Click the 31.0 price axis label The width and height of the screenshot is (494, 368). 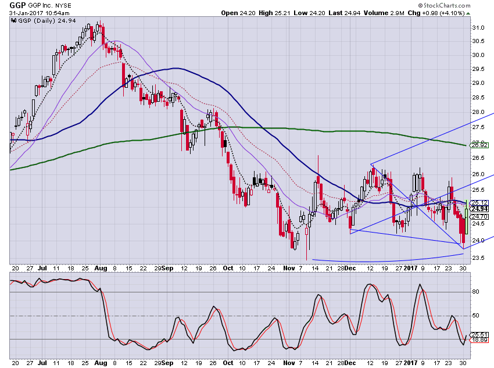(478, 28)
